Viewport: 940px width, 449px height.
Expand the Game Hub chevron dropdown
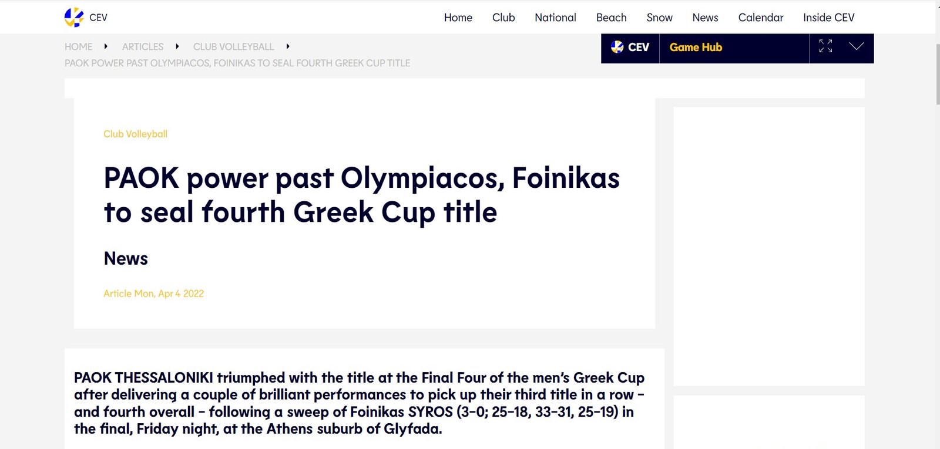pos(857,46)
